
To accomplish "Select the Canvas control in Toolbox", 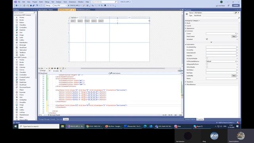I will click(x=22, y=70).
